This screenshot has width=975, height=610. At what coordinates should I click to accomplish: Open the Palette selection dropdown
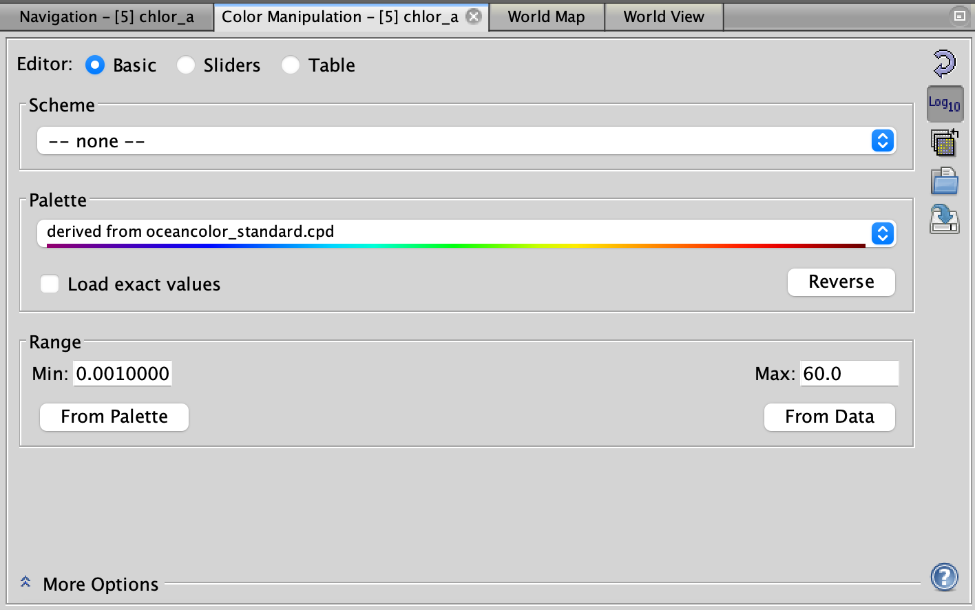coord(882,233)
